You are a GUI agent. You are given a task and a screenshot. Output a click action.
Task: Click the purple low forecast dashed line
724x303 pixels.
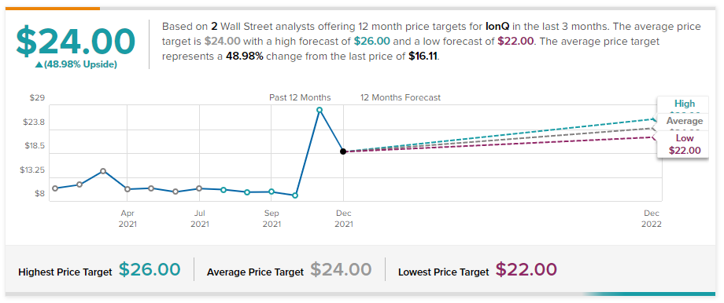[x=499, y=144]
